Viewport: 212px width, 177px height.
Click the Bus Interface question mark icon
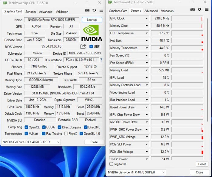coord(101,60)
